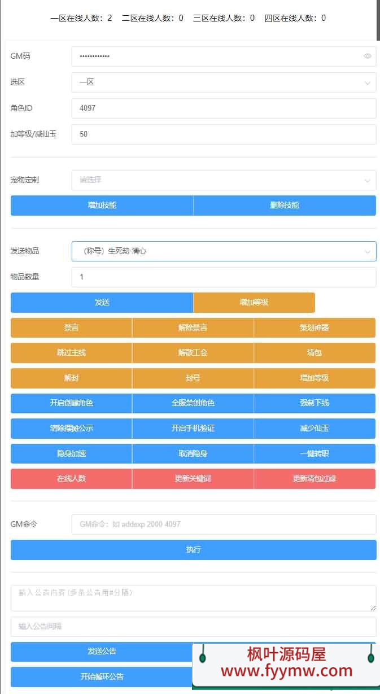The width and height of the screenshot is (380, 694).
Task: Open the 选区 dropdown showing 一区
Action: [x=224, y=82]
